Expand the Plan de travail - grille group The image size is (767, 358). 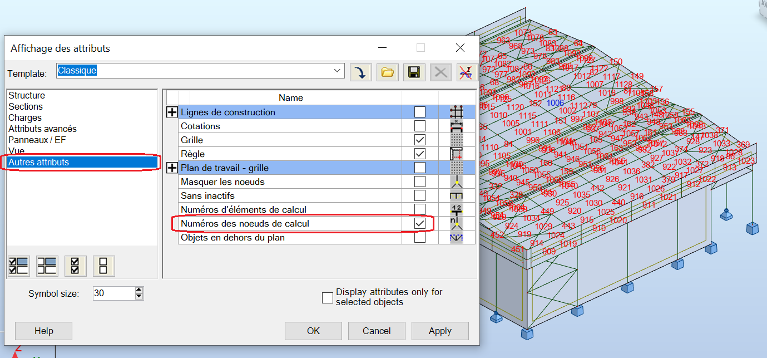[x=172, y=168]
